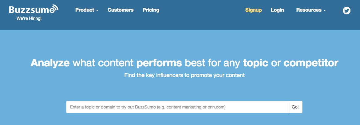Open the Customers page
Image resolution: width=360 pixels, height=125 pixels.
(121, 10)
